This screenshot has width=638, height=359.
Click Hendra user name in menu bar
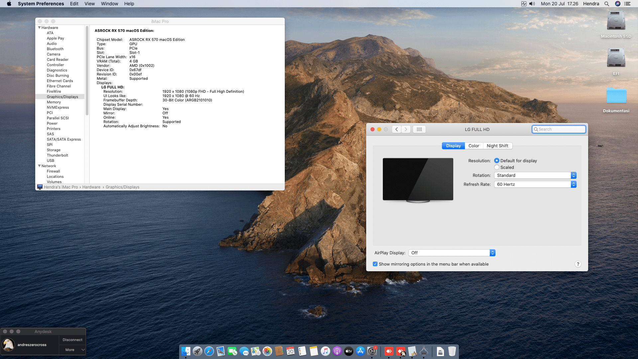(591, 4)
